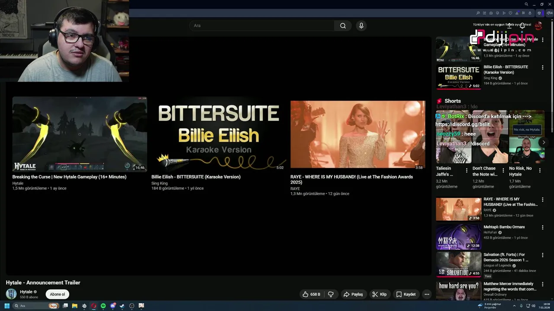Open options for Mehtaplı Bambu Ormanı video
This screenshot has width=554, height=311.
(542, 227)
